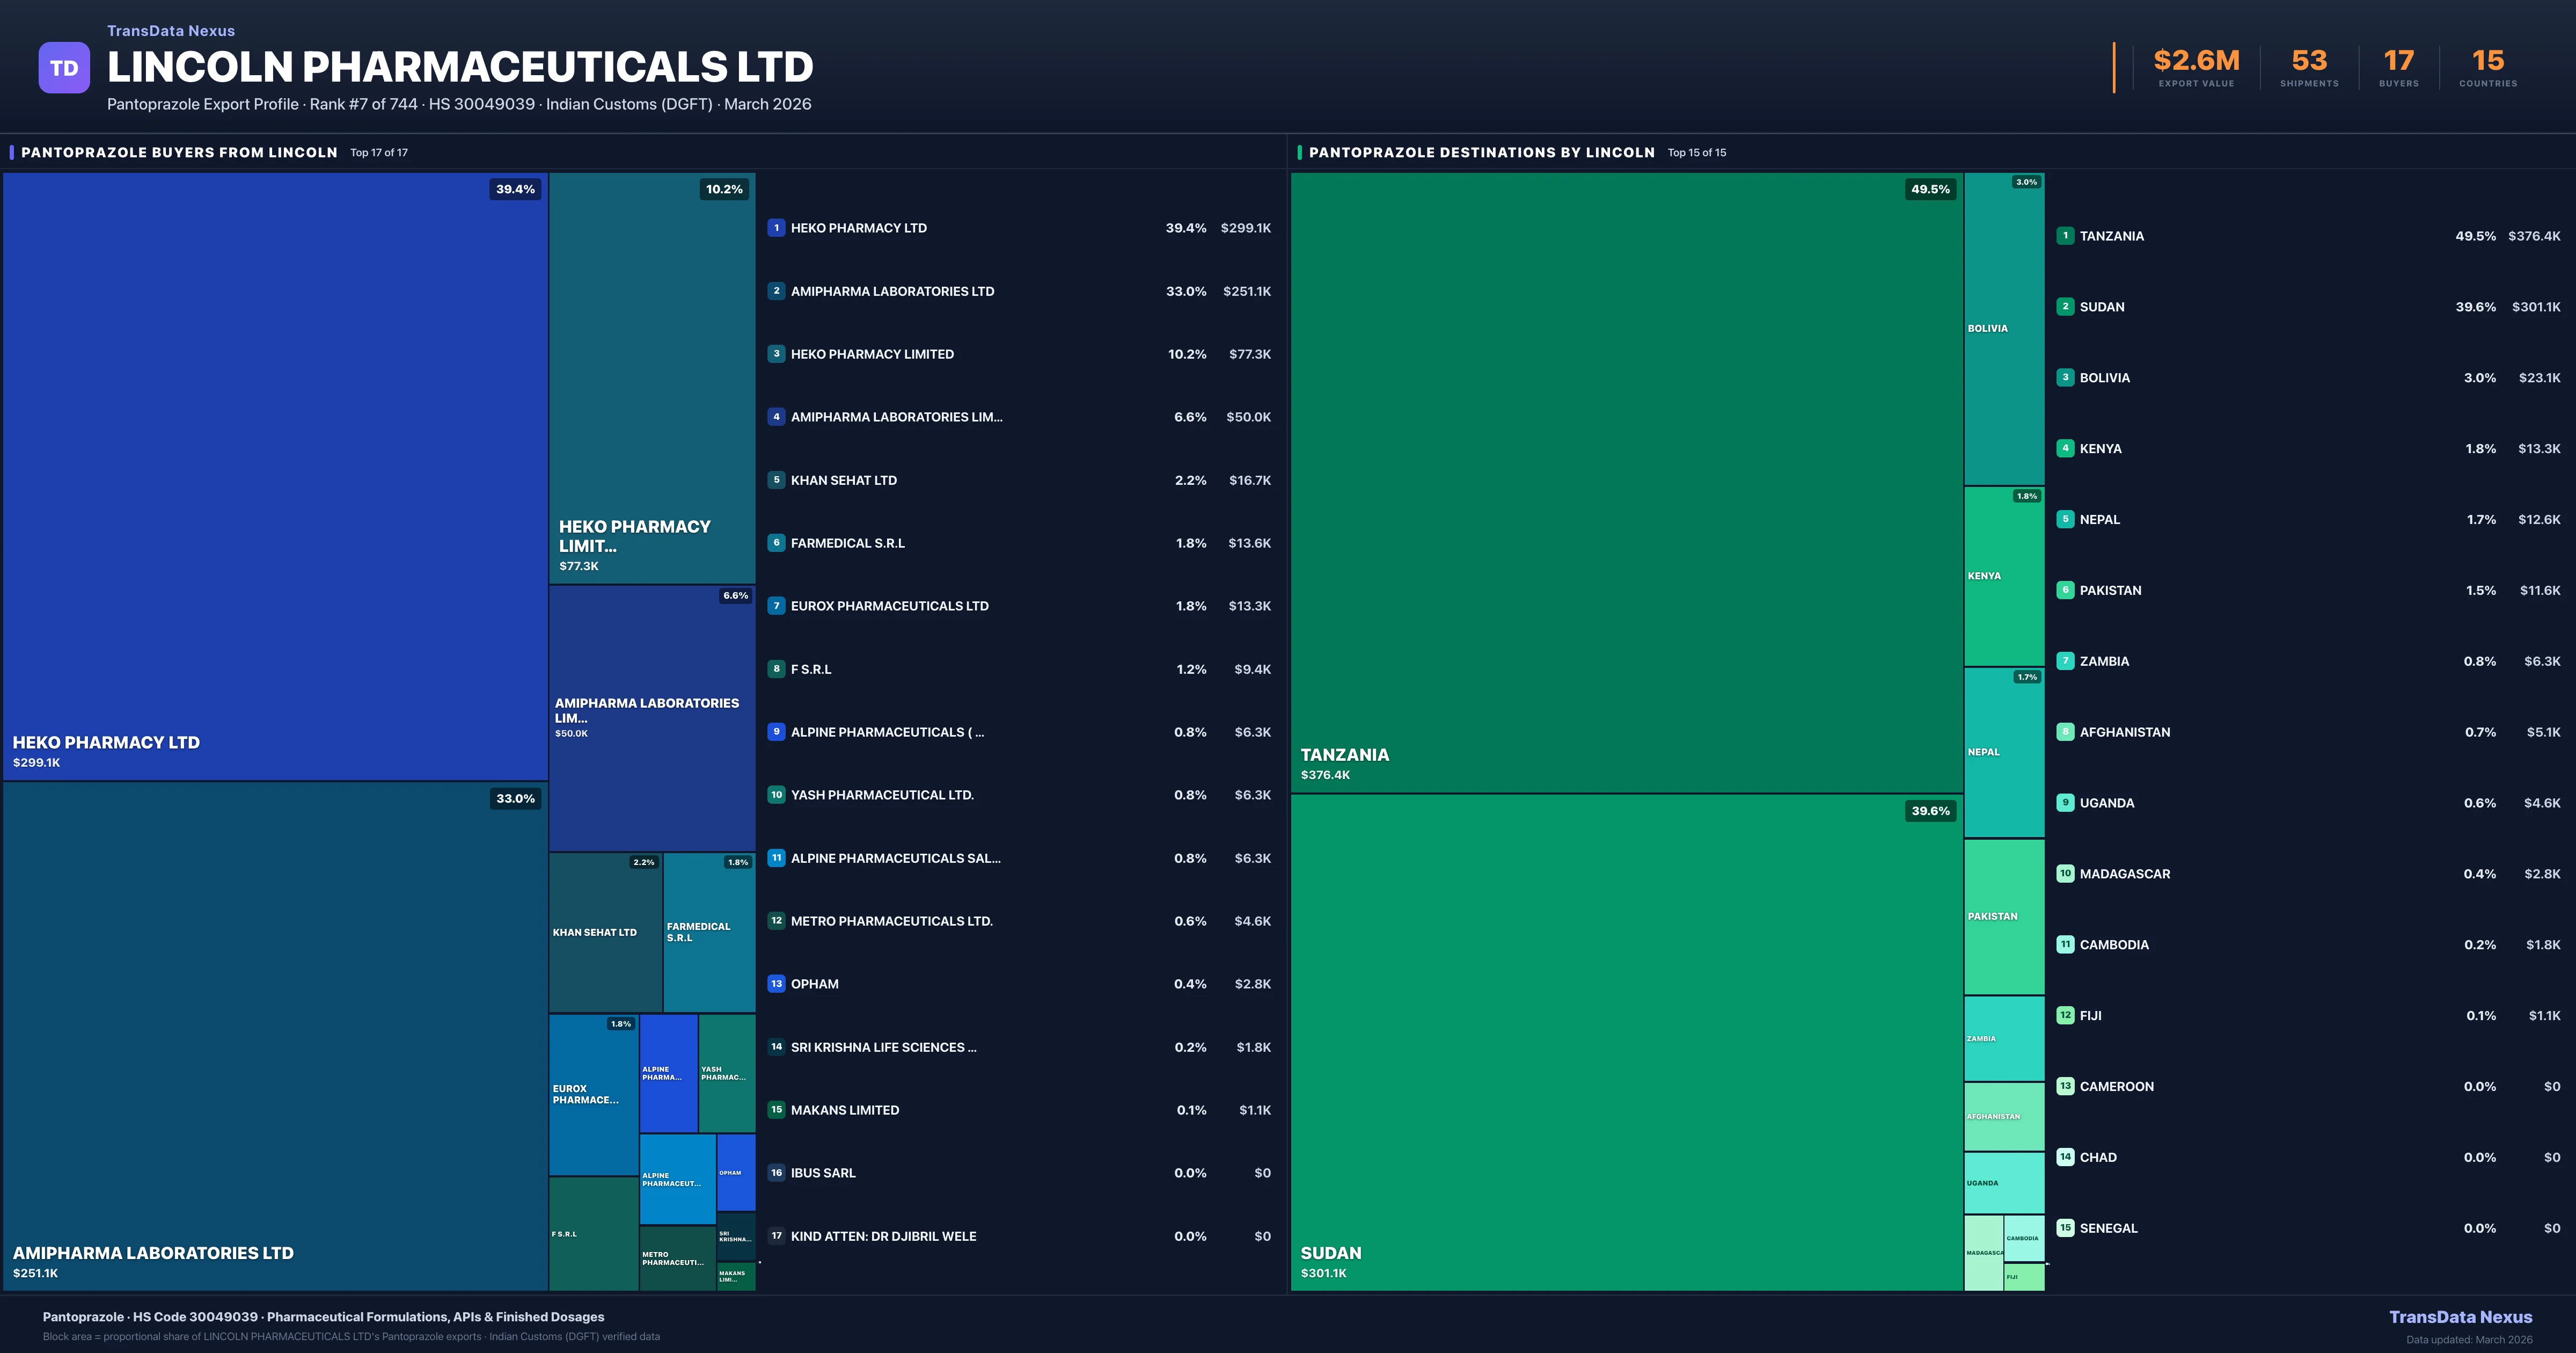
Task: Select the BOLIVIA color block in treemap
Action: point(2004,327)
